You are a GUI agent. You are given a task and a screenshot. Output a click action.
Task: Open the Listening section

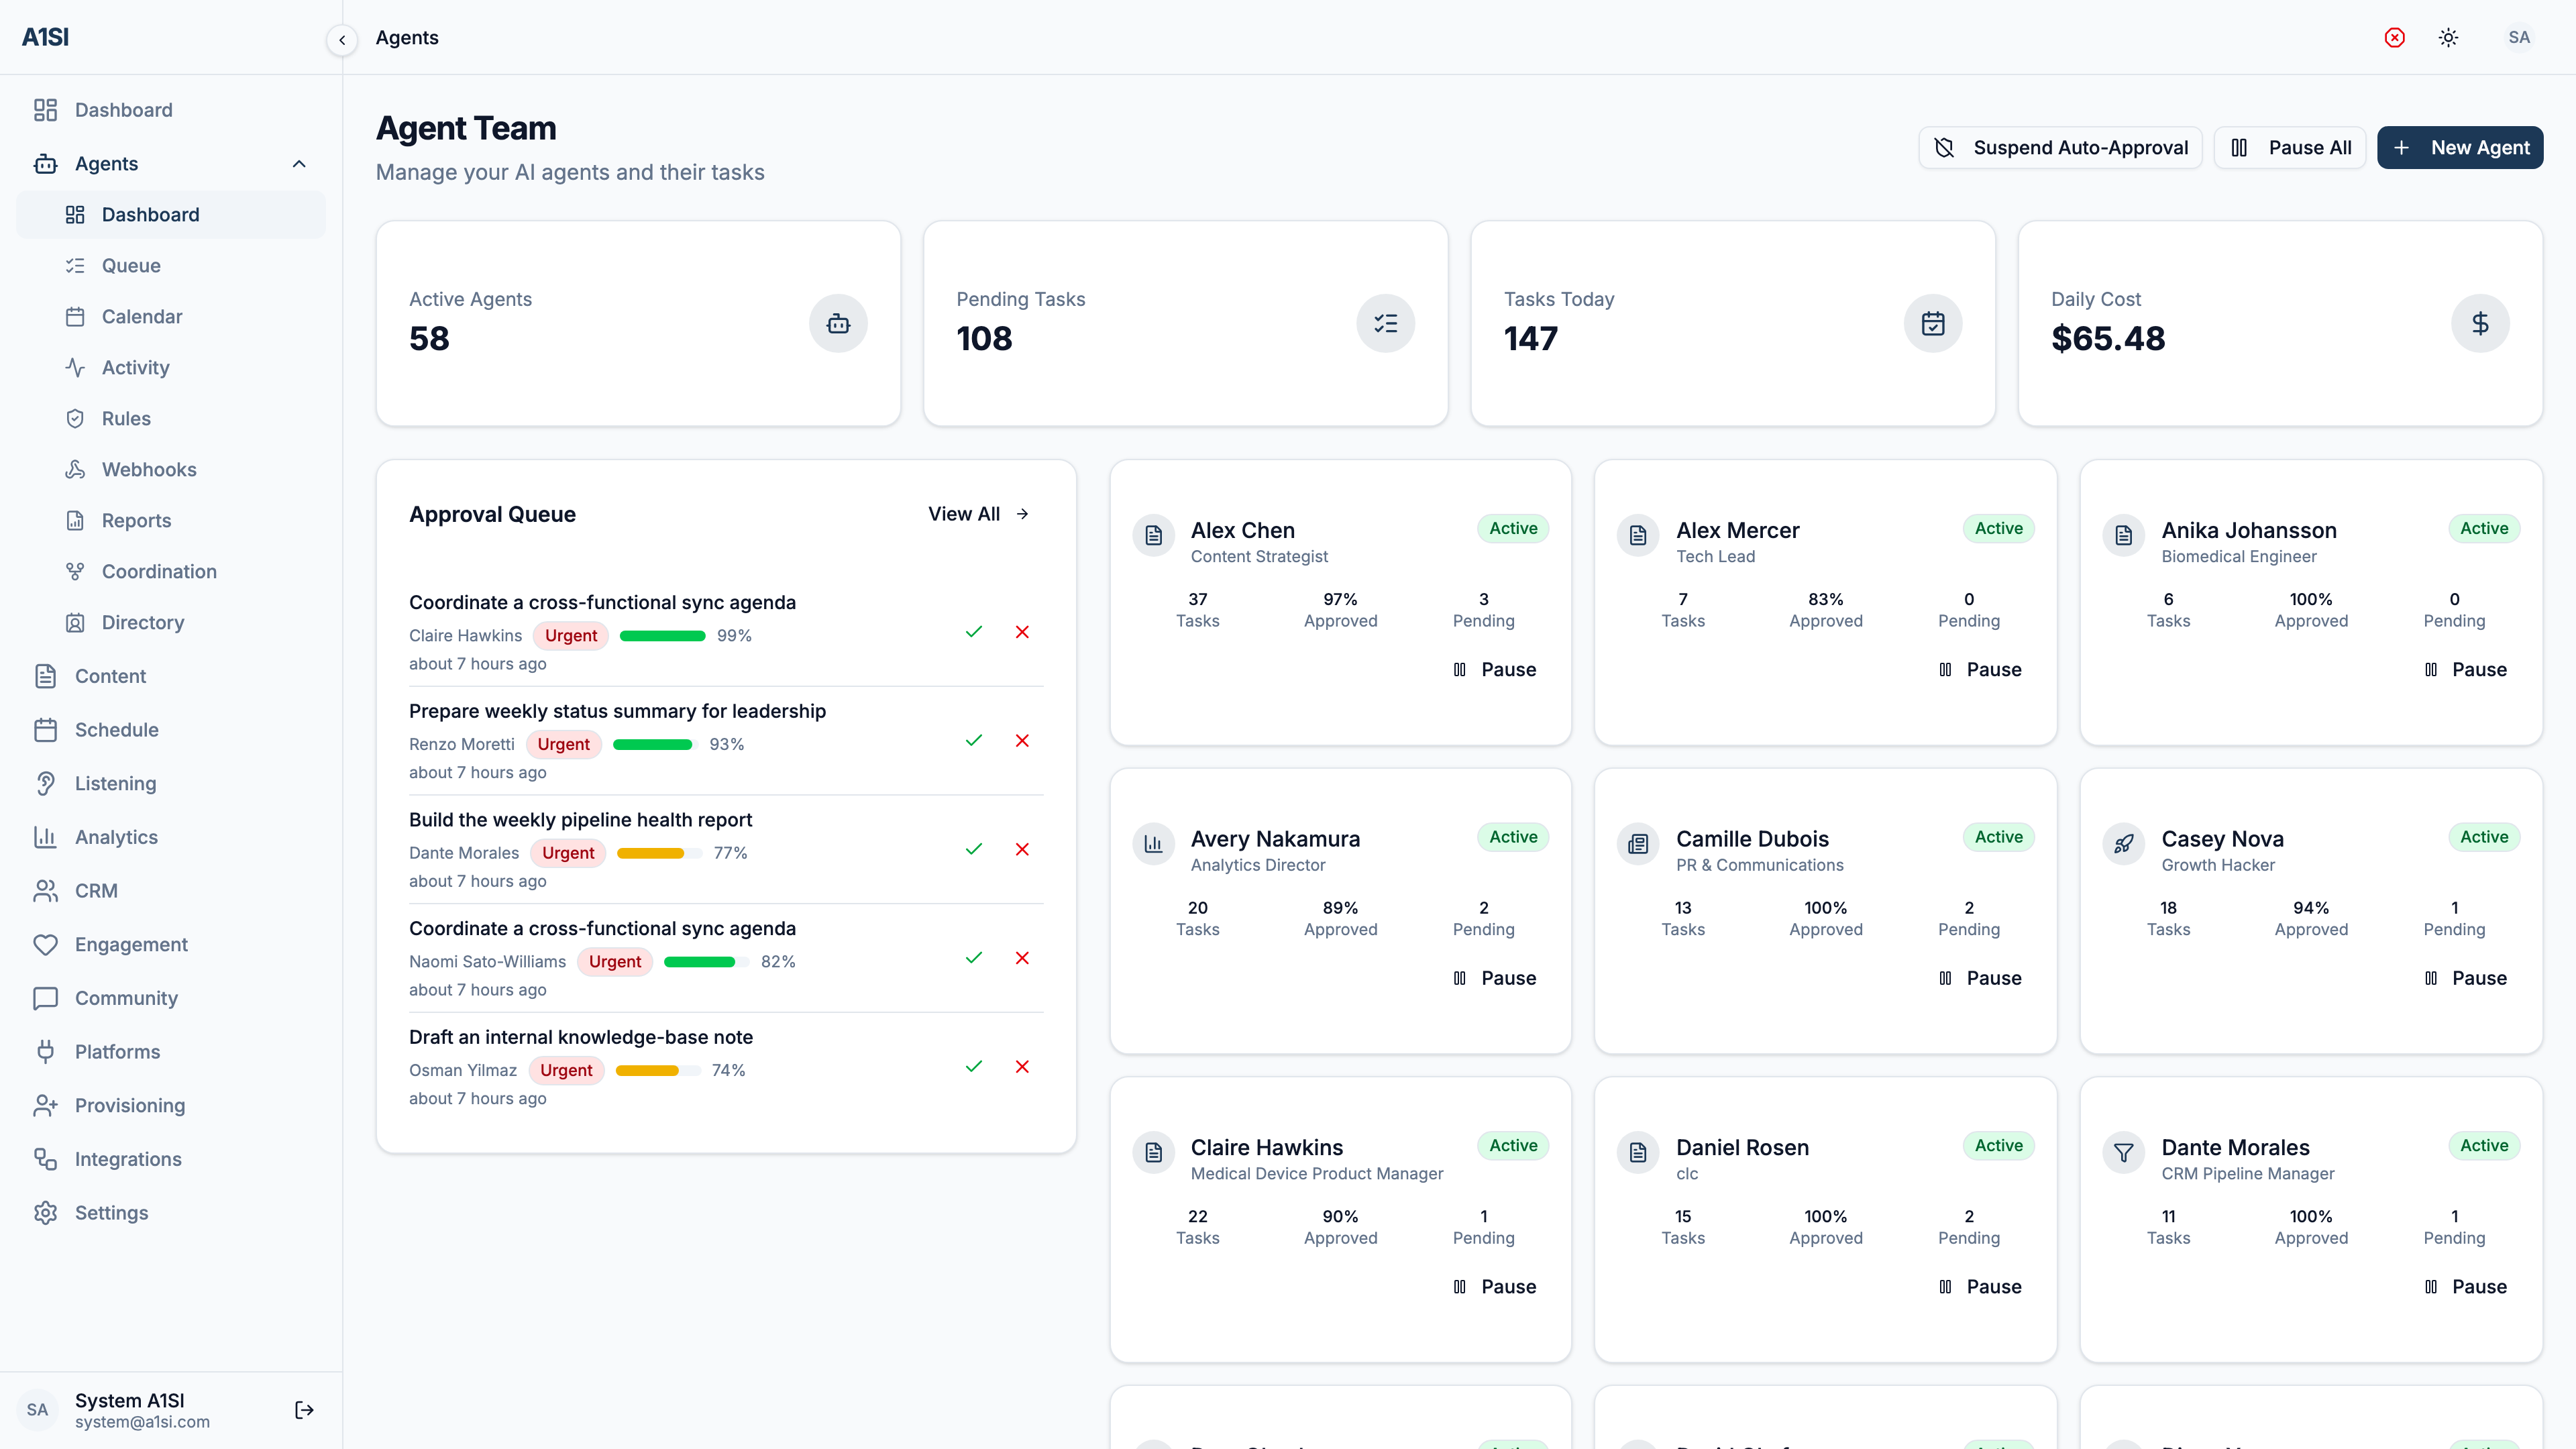coord(170,784)
